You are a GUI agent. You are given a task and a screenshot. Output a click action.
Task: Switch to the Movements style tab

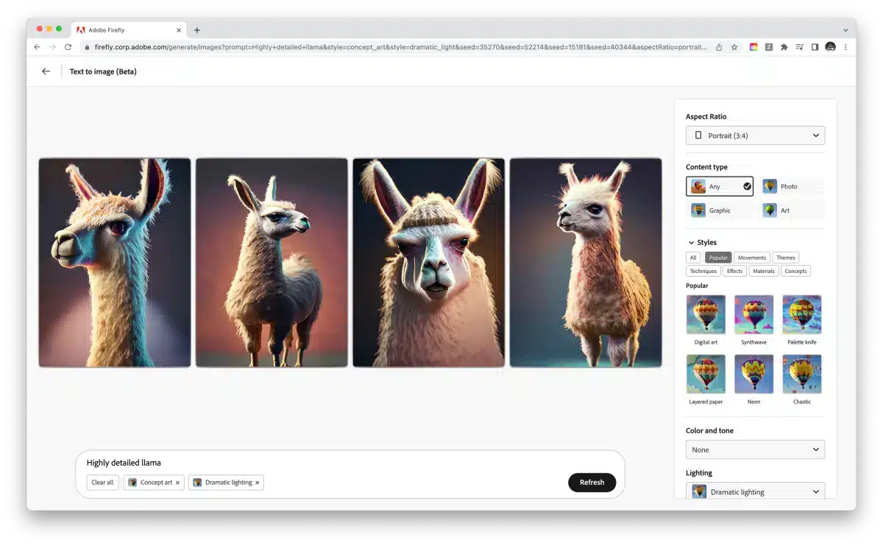coord(751,258)
